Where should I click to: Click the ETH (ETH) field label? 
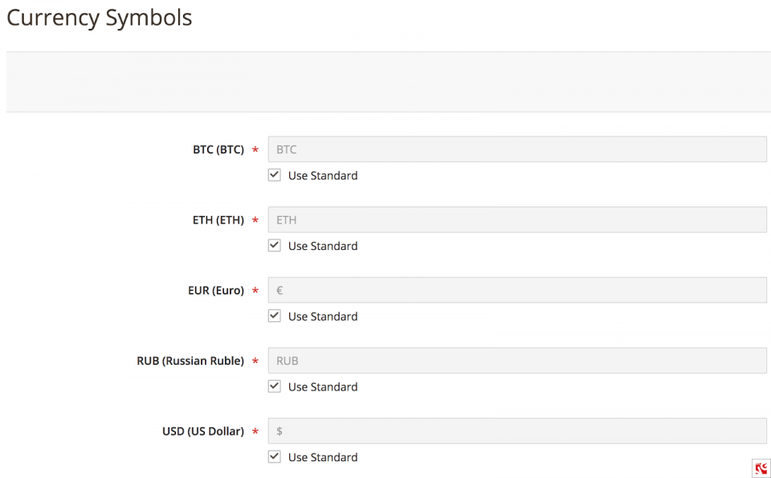click(218, 219)
